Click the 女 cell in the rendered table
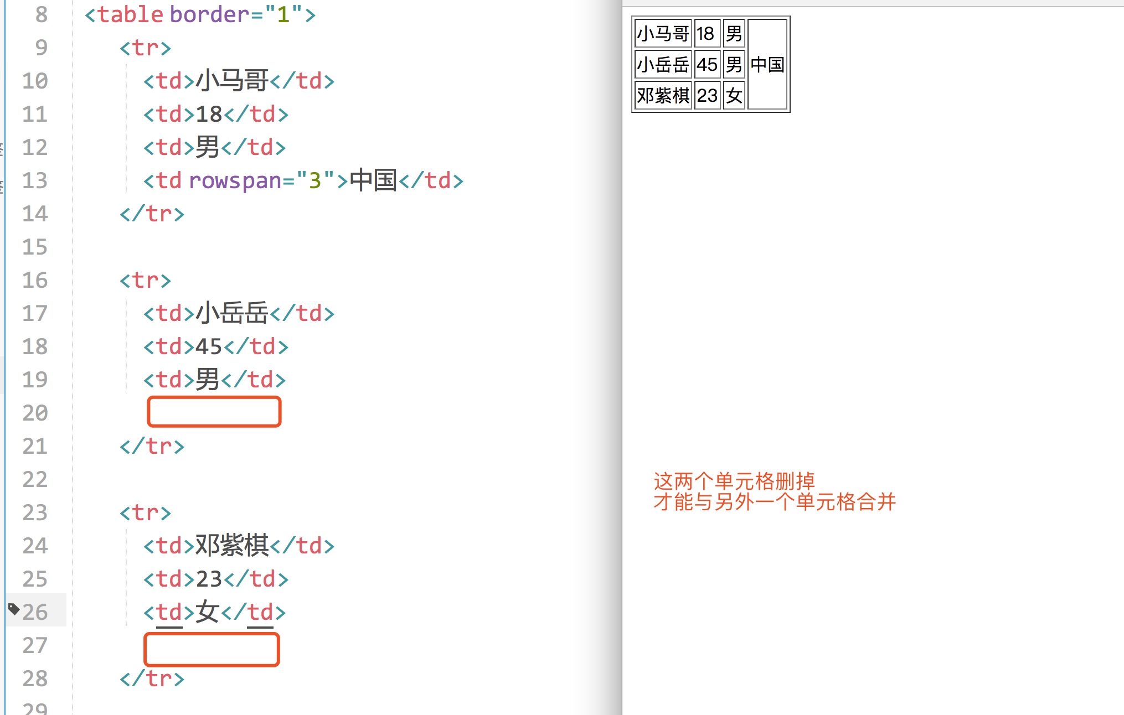1124x715 pixels. 734,96
